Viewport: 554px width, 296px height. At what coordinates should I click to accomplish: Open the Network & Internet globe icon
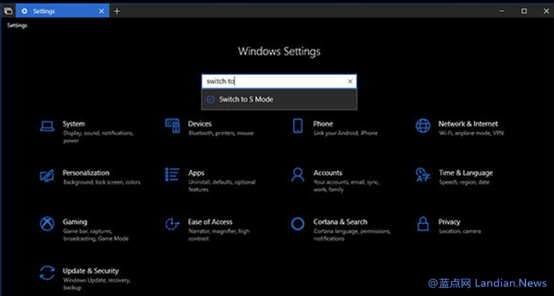(423, 126)
